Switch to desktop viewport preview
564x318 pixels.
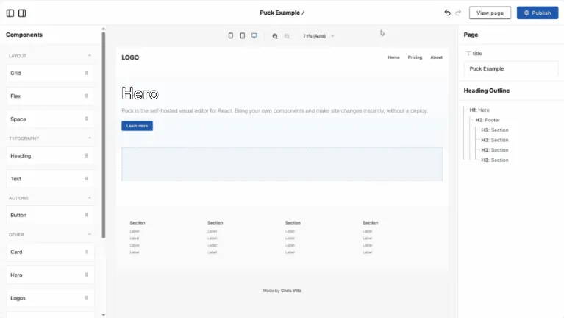tap(254, 35)
